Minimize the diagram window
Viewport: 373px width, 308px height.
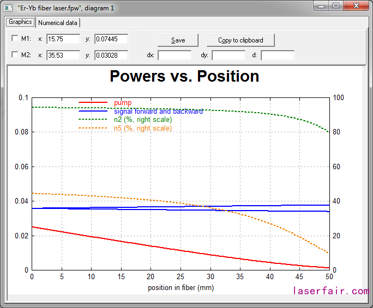pyautogui.click(x=322, y=5)
